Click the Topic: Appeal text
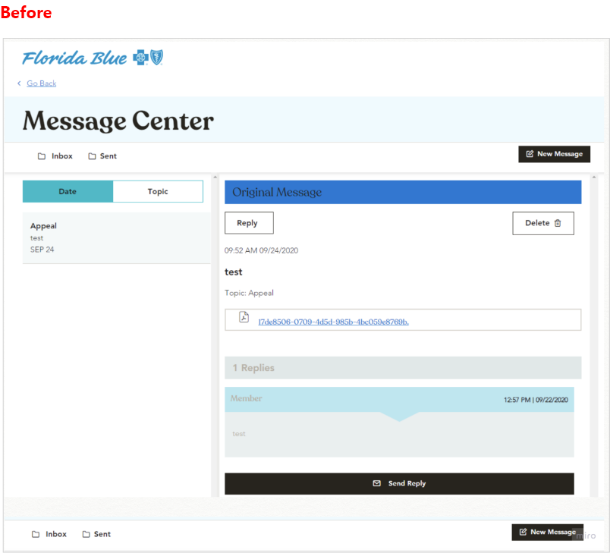Screen dimensions: 610x553 pos(249,293)
